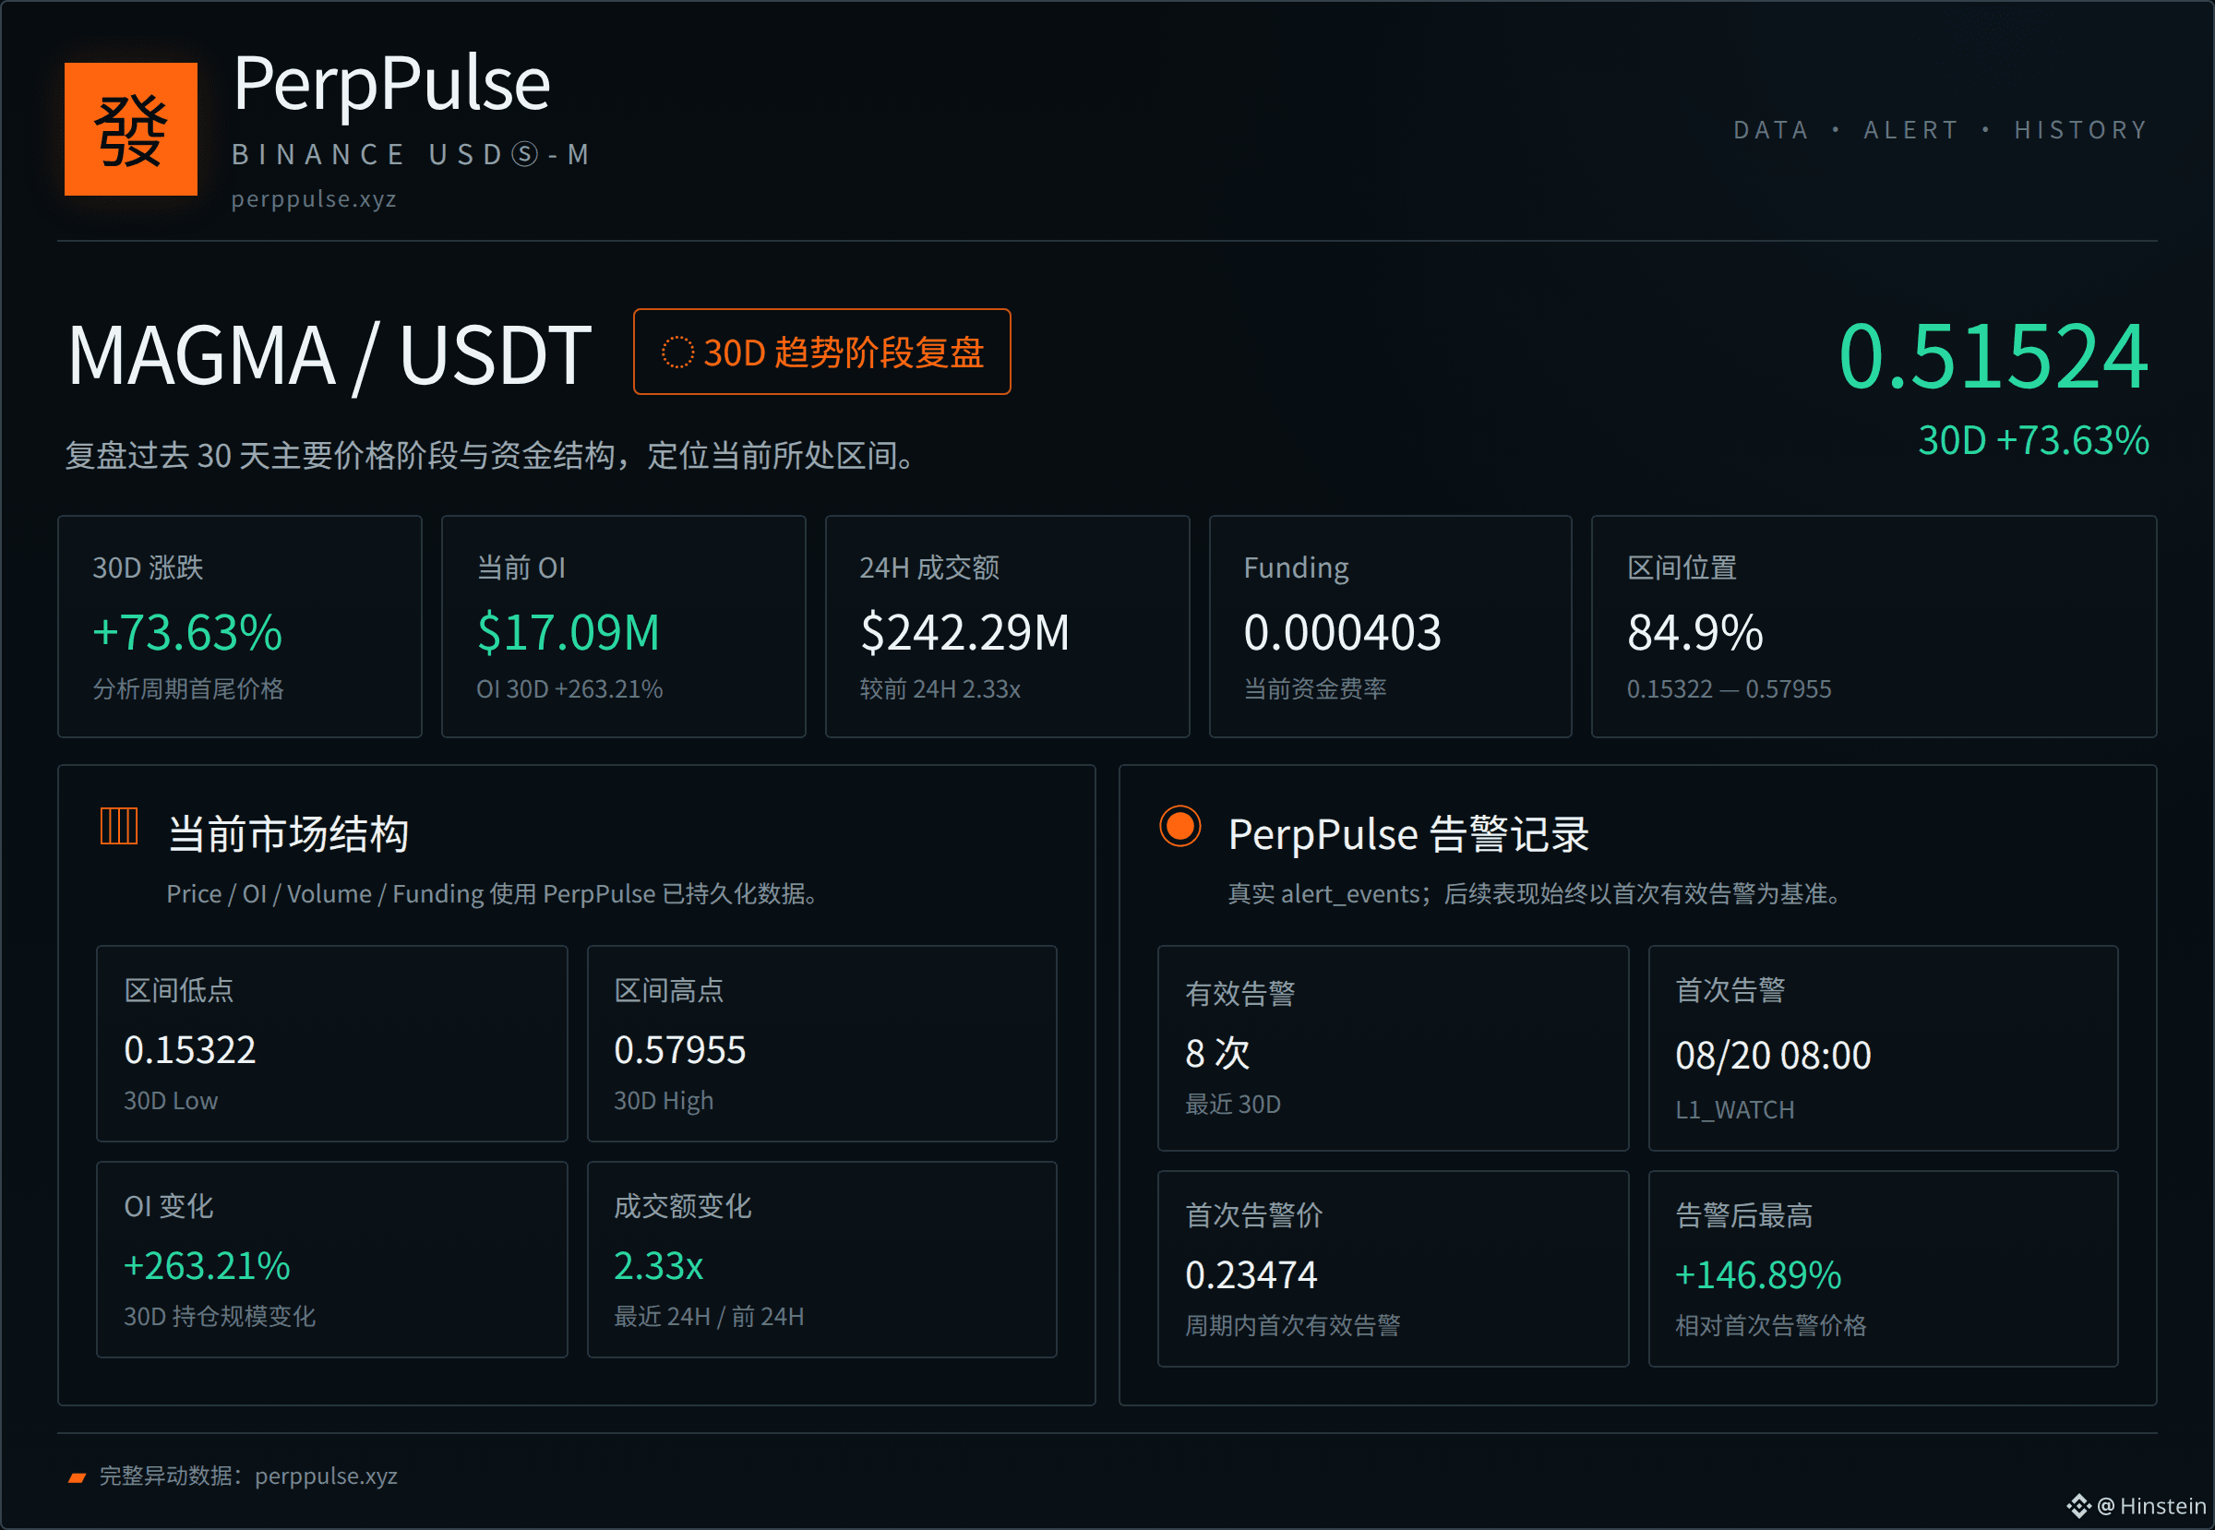This screenshot has height=1530, width=2215.
Task: Click the 成交额变化 card label
Action: tap(682, 1206)
